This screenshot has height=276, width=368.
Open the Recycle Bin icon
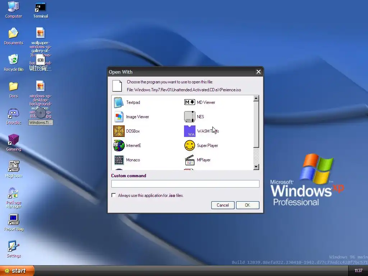pos(13,63)
